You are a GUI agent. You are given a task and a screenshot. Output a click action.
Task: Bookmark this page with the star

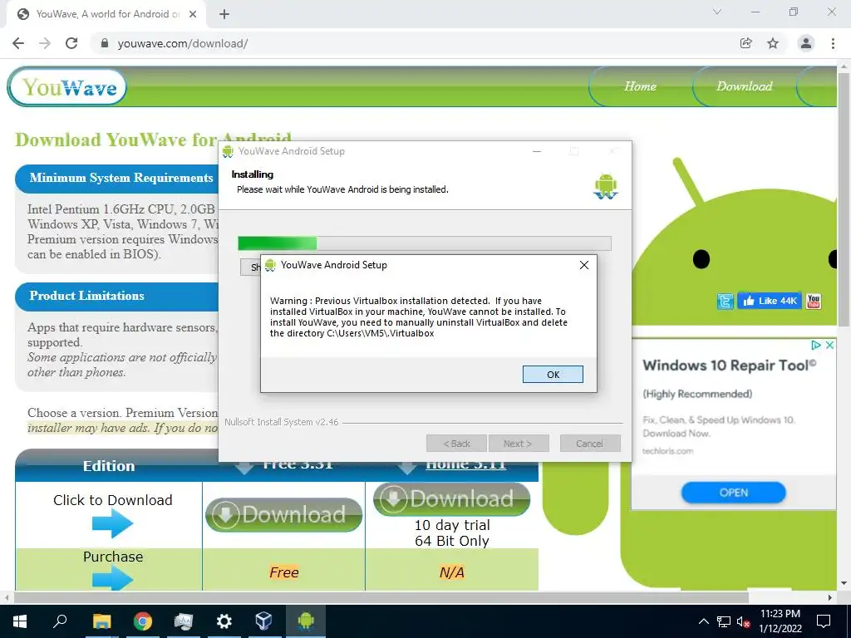(x=773, y=43)
